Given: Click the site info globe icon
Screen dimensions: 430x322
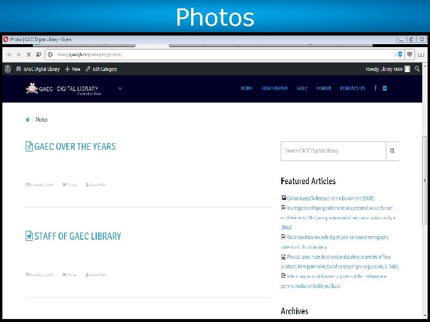Looking at the screenshot, I should (50, 55).
